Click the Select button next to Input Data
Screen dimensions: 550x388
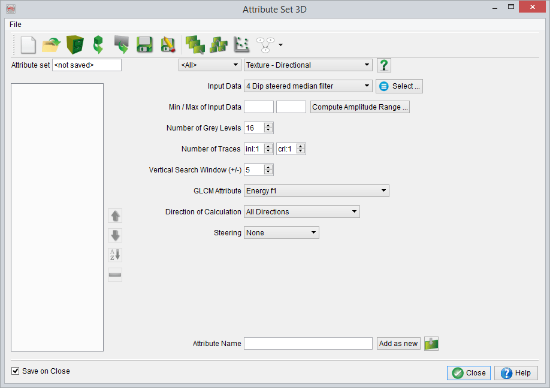(x=400, y=86)
